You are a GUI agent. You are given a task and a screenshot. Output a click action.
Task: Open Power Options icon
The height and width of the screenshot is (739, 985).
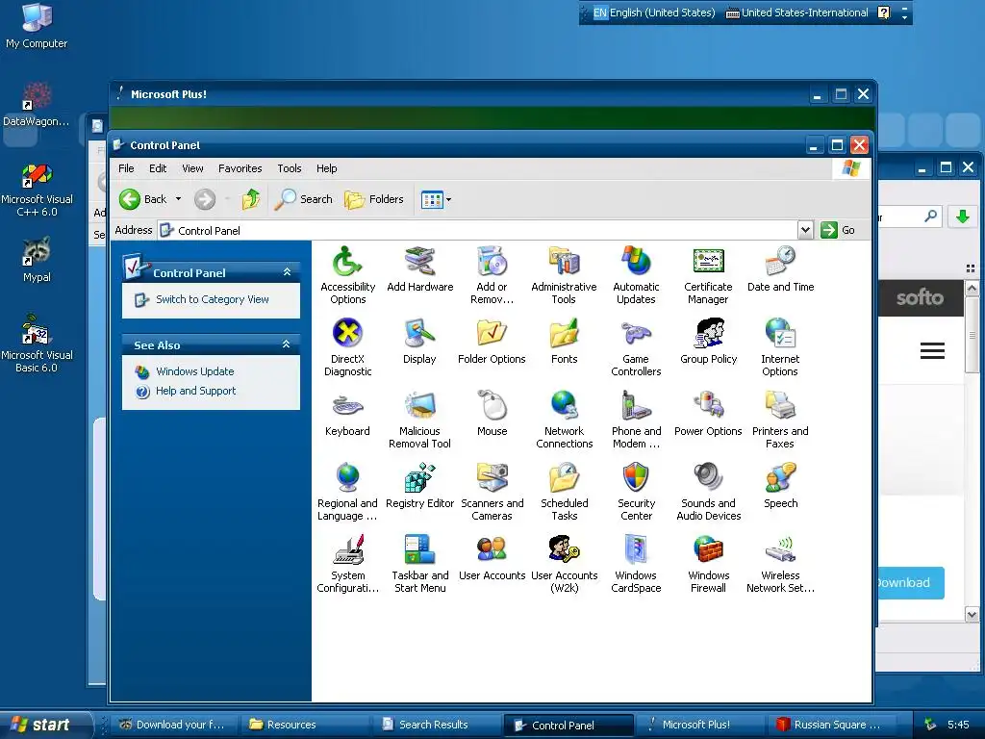click(x=708, y=407)
